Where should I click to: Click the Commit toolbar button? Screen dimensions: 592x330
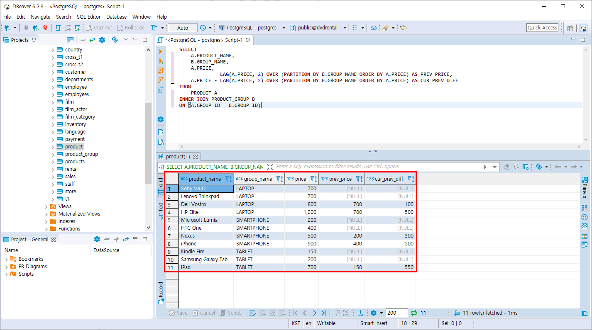tap(99, 28)
